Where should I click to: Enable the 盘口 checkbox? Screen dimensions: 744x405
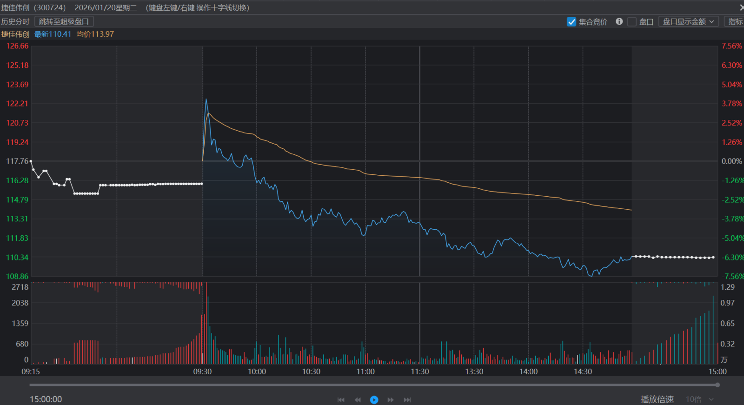[632, 22]
